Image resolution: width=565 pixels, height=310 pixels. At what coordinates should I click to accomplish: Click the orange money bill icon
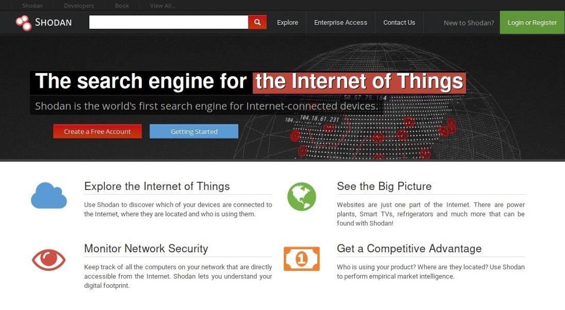[x=302, y=259]
